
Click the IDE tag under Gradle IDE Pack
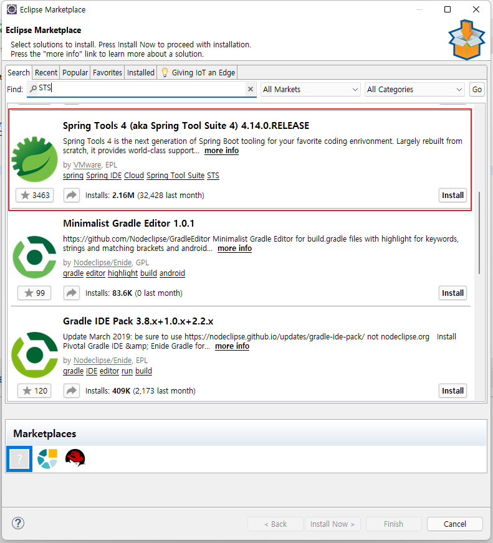(x=92, y=371)
